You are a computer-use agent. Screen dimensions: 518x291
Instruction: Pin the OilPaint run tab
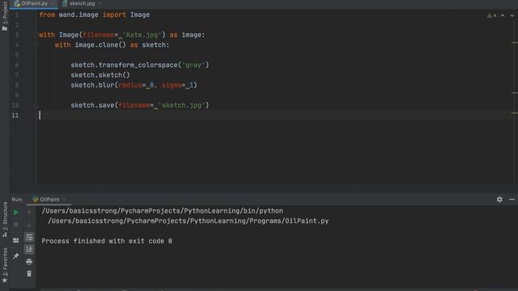coord(16,255)
